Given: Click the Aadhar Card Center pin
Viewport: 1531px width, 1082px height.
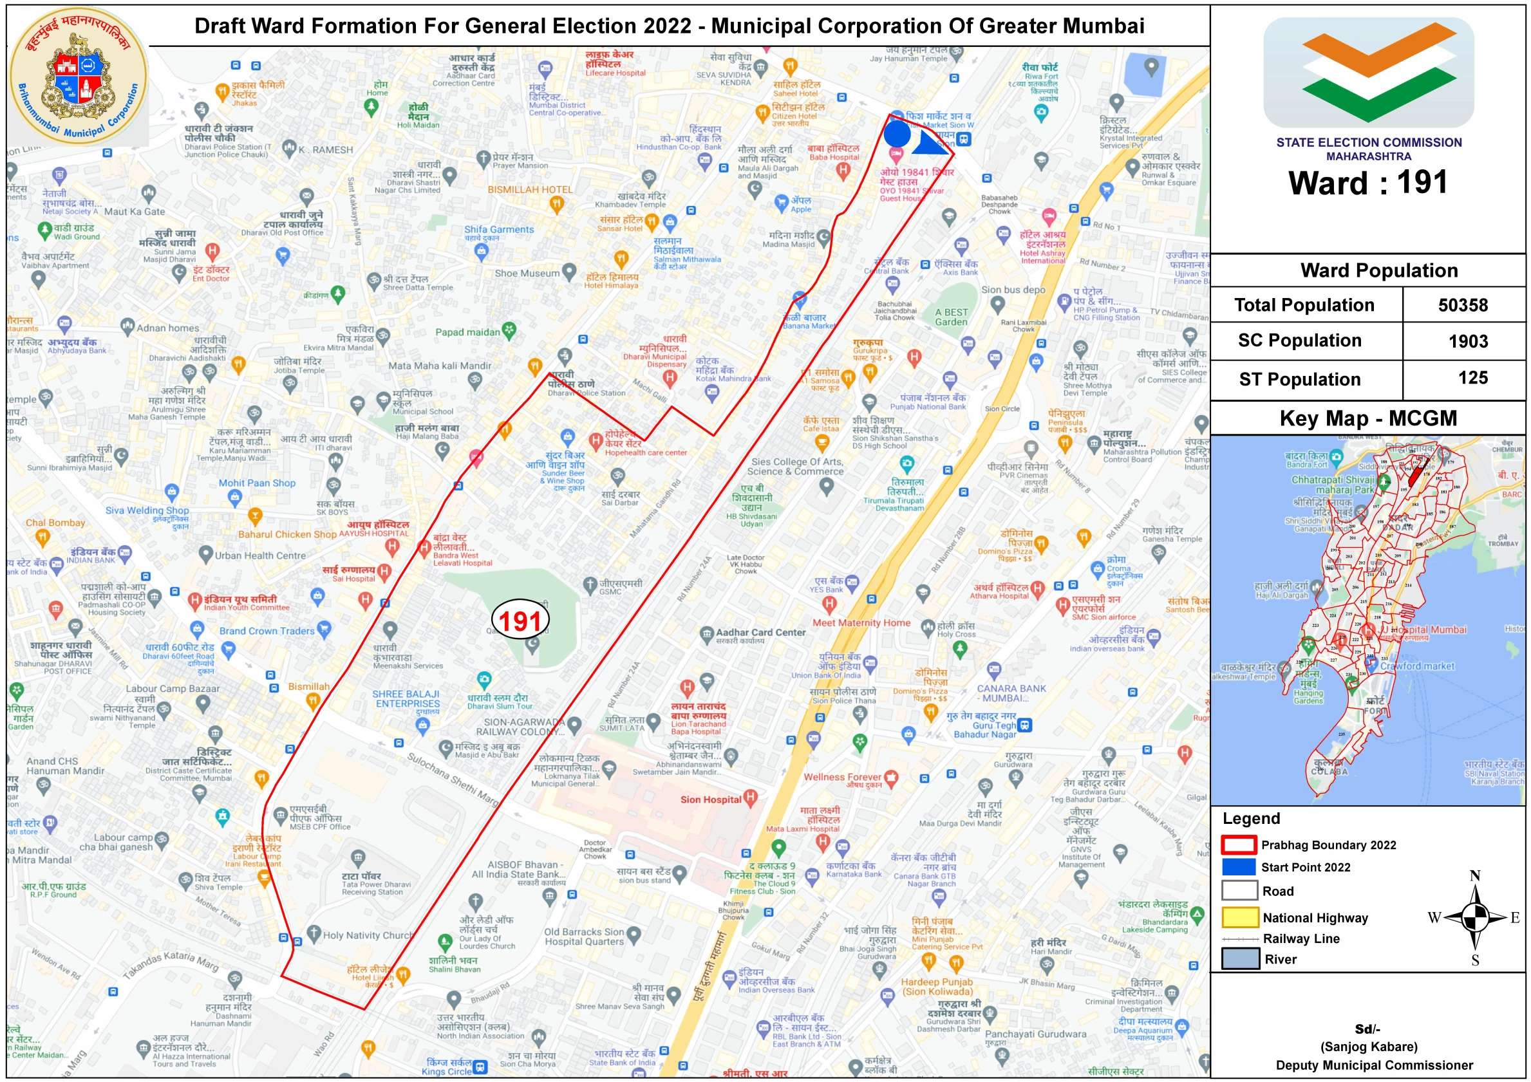Looking at the screenshot, I should pos(707,633).
